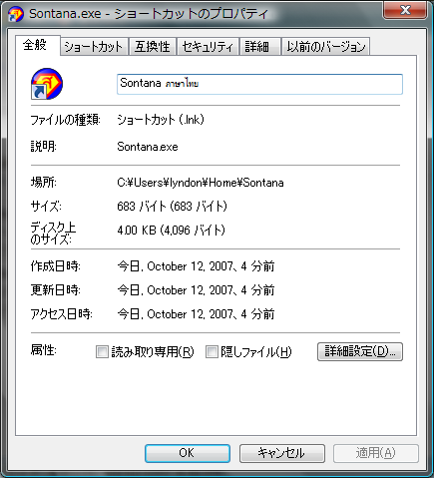Screen dimensions: 434x478
Task: Click the large Sontana shortcut icon
Action: click(47, 84)
